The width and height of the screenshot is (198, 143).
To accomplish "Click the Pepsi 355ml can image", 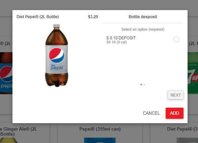I will point(100,140).
